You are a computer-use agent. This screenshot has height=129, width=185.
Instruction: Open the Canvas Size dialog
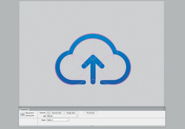57,113
